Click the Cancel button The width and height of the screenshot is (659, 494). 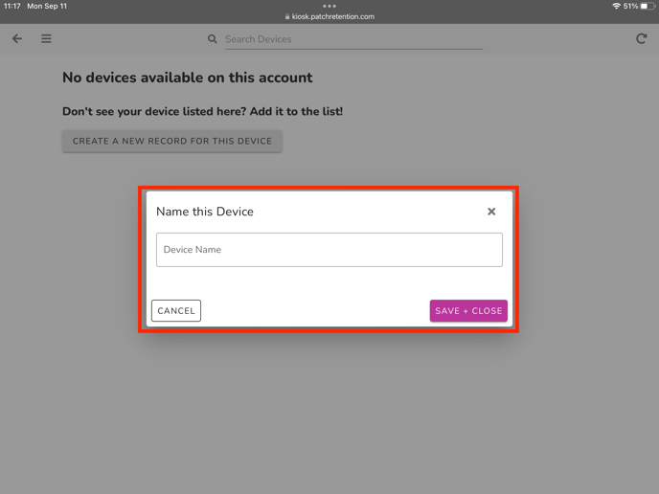pyautogui.click(x=176, y=310)
